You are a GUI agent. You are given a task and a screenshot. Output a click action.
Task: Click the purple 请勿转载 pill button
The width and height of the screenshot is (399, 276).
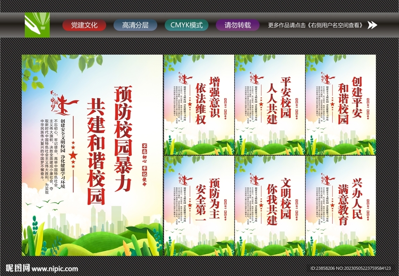point(238,25)
